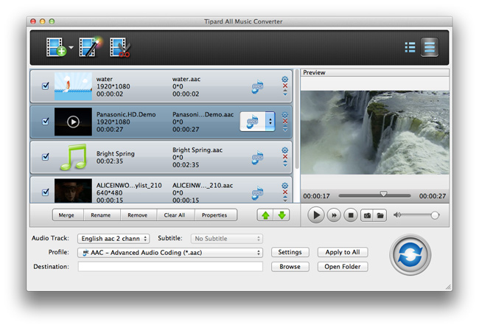Open the Effect magic wand tool
The height and width of the screenshot is (328, 479).
tap(89, 48)
